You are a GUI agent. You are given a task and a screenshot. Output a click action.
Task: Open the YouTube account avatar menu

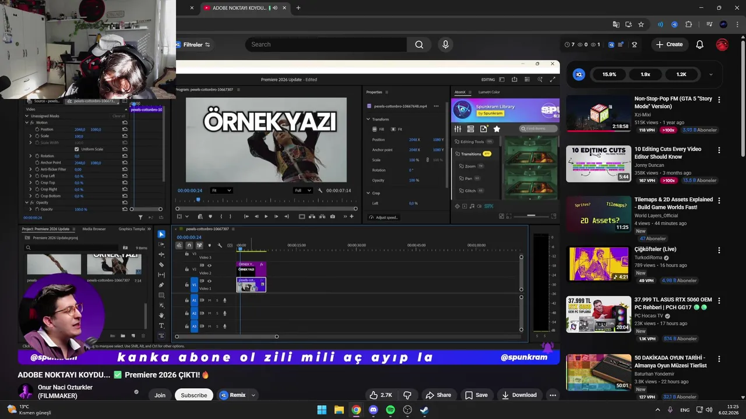coord(722,44)
